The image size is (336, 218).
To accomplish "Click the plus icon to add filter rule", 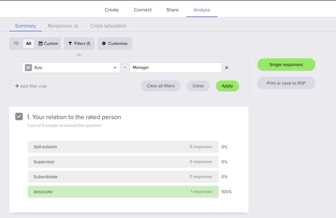I will (x=17, y=86).
